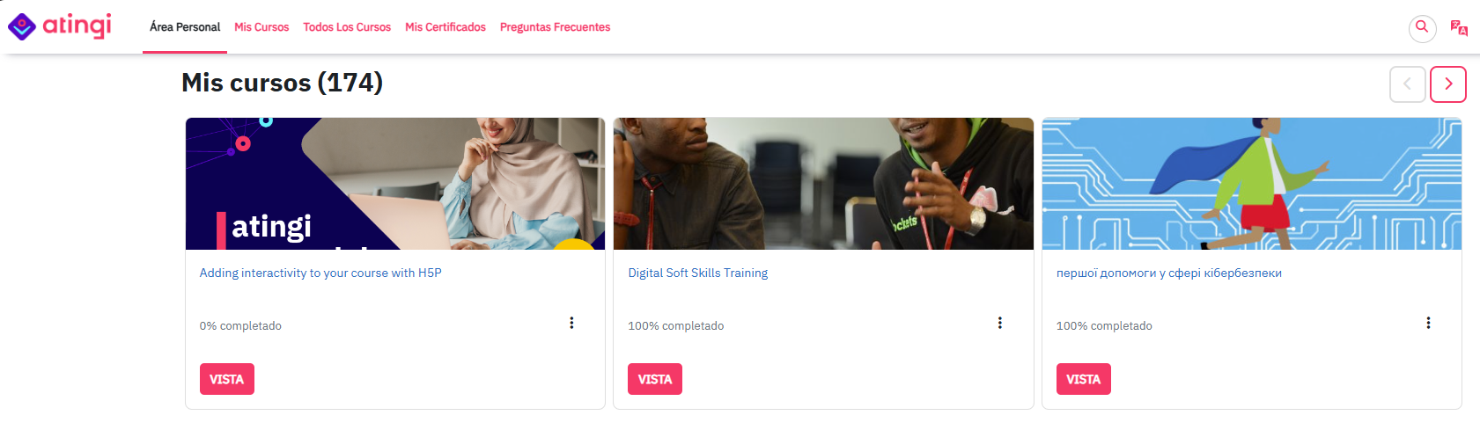Screen dimensions: 1480x430
Task: Click the atingi logo
Action: [60, 26]
